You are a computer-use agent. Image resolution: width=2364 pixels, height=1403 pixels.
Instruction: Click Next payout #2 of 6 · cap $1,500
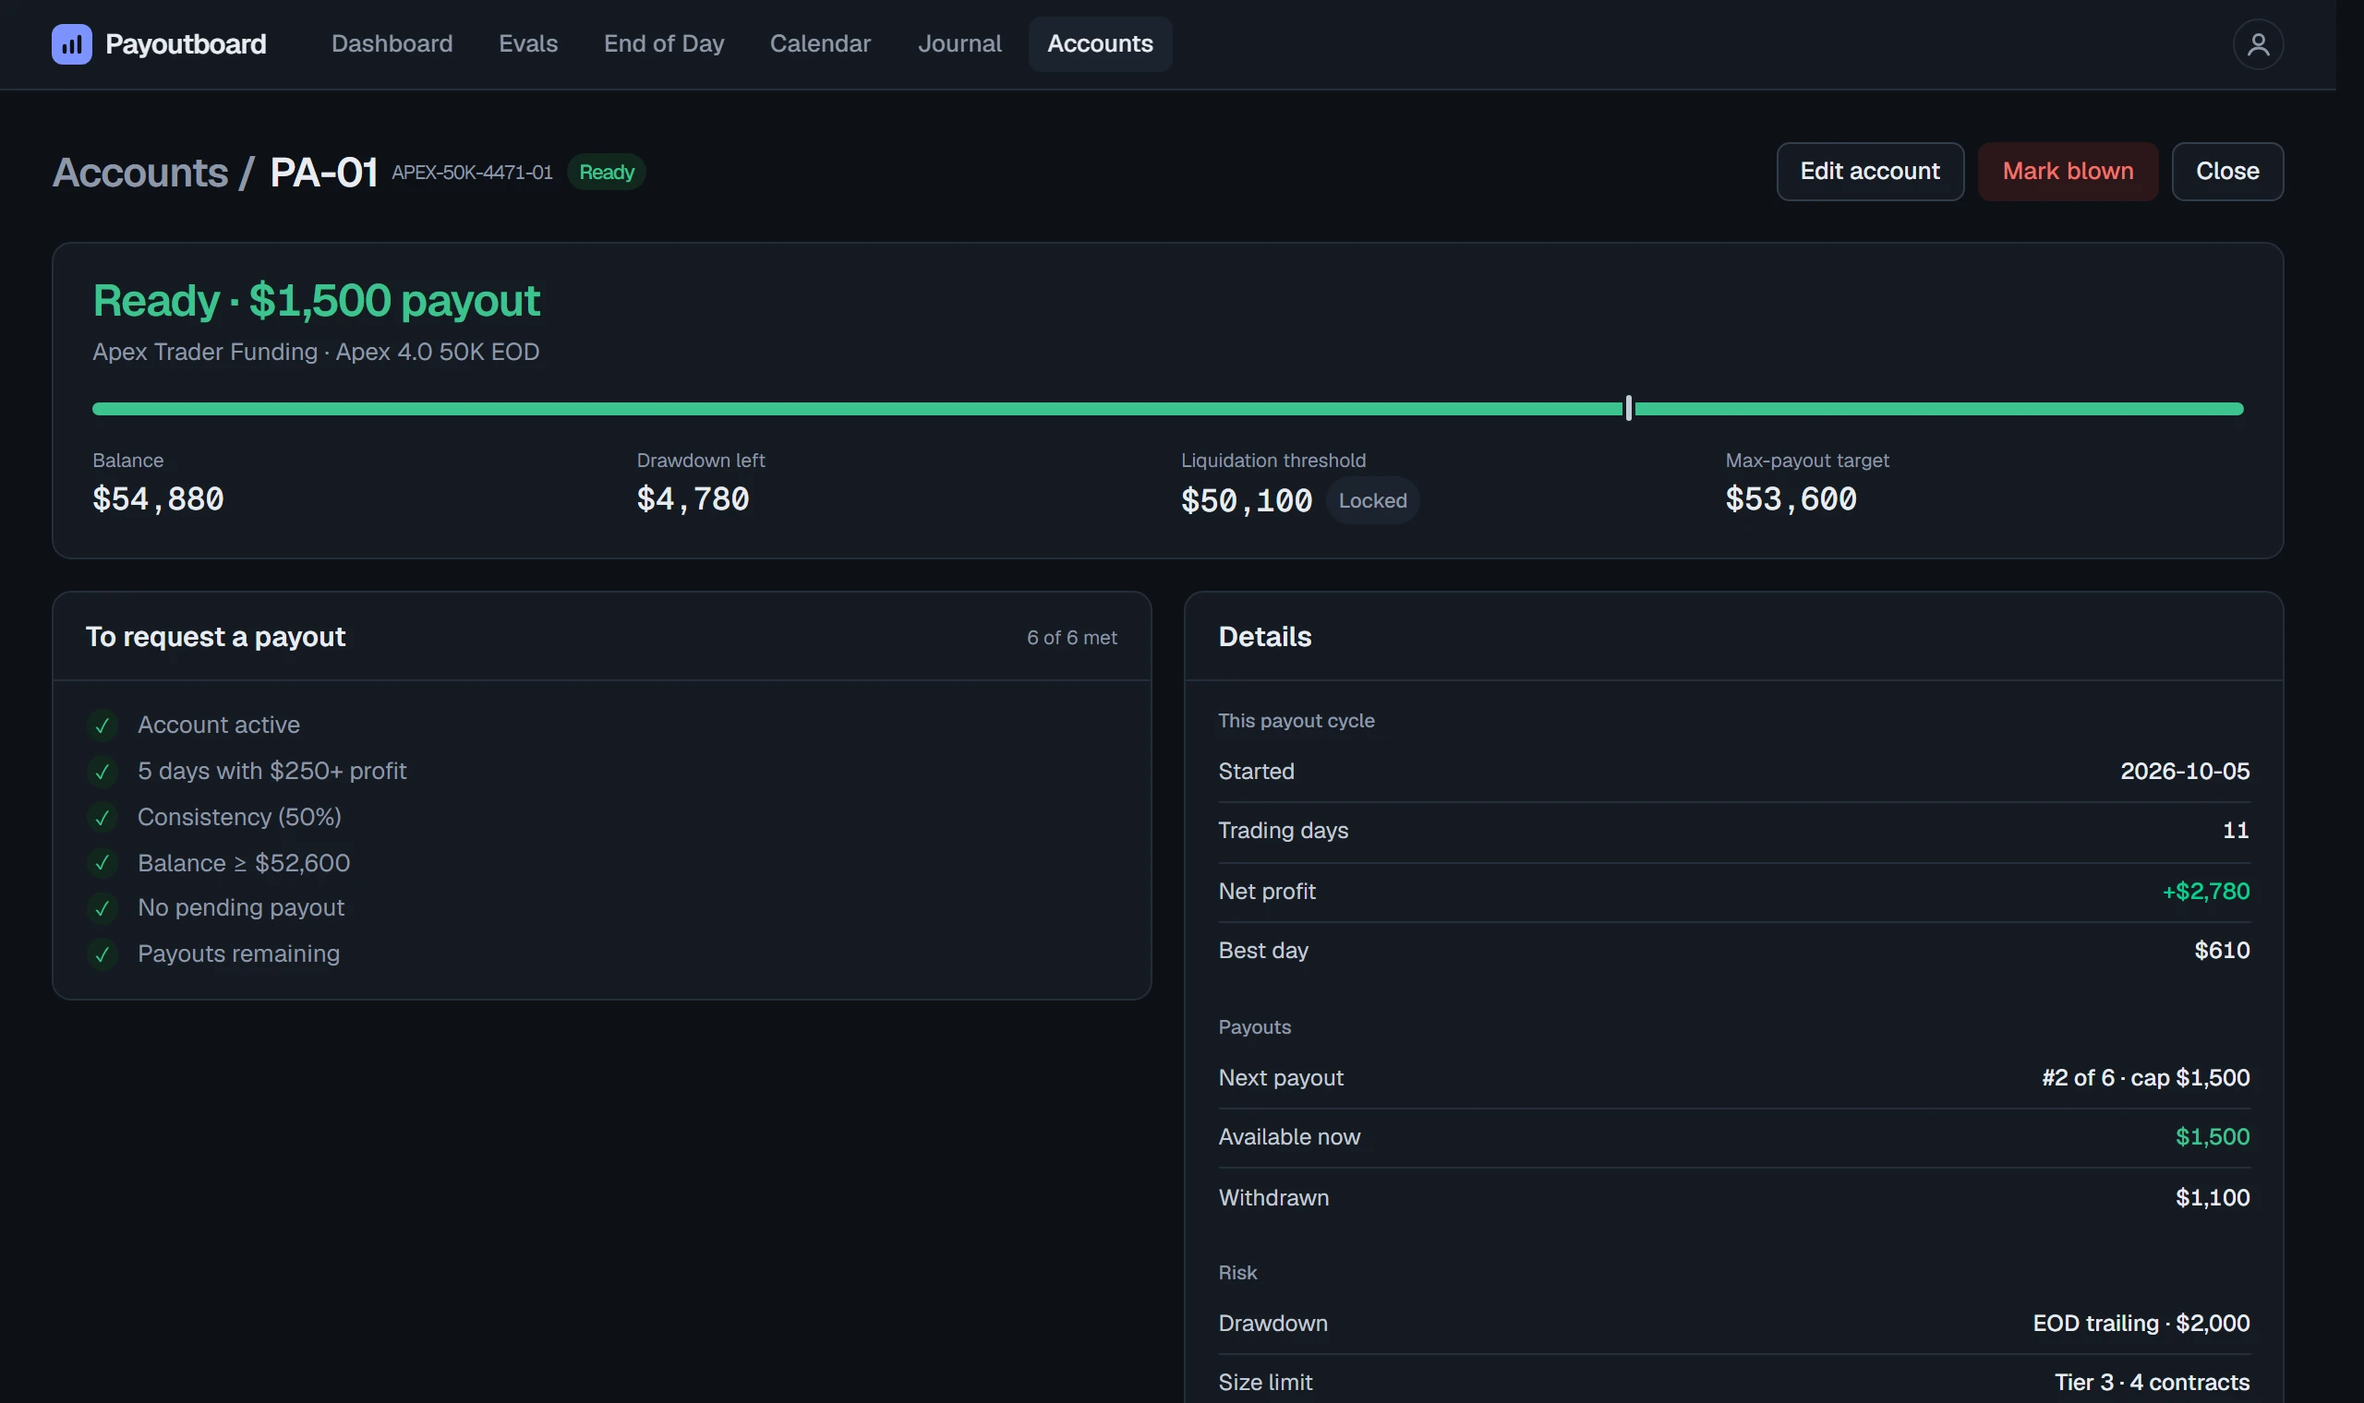click(x=2145, y=1078)
